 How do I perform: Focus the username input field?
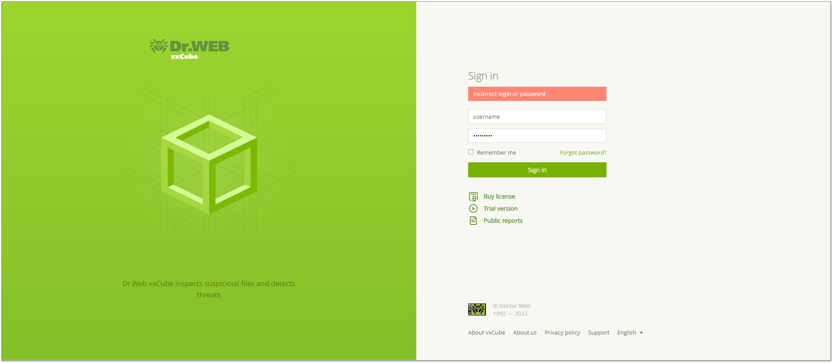537,117
